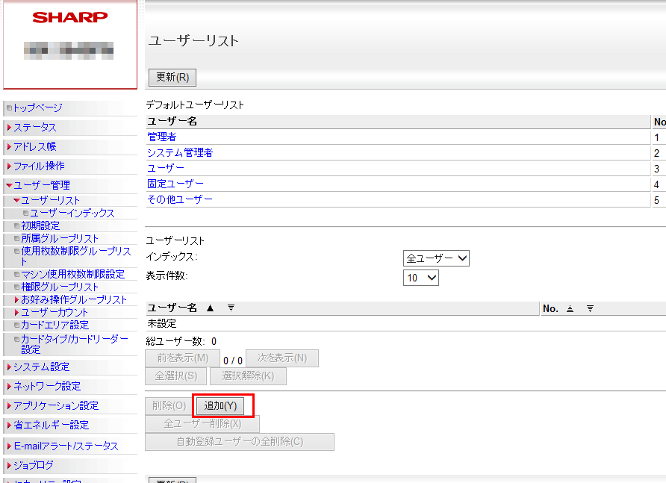The image size is (666, 483).
Task: Sort No. column ascending
Action: (570, 308)
